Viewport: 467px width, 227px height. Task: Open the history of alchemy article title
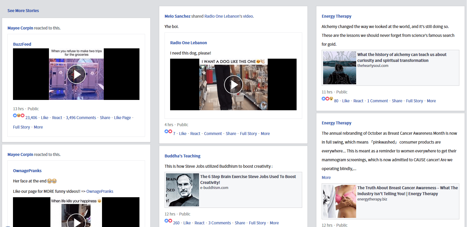click(x=402, y=57)
